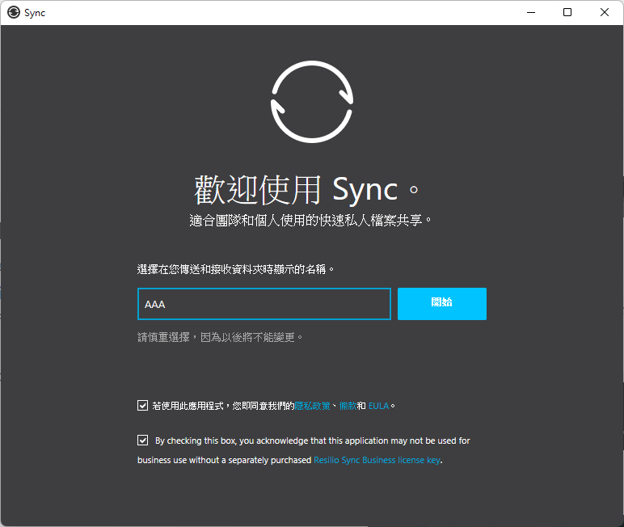
Task: Close the Sync window
Action: [605, 13]
